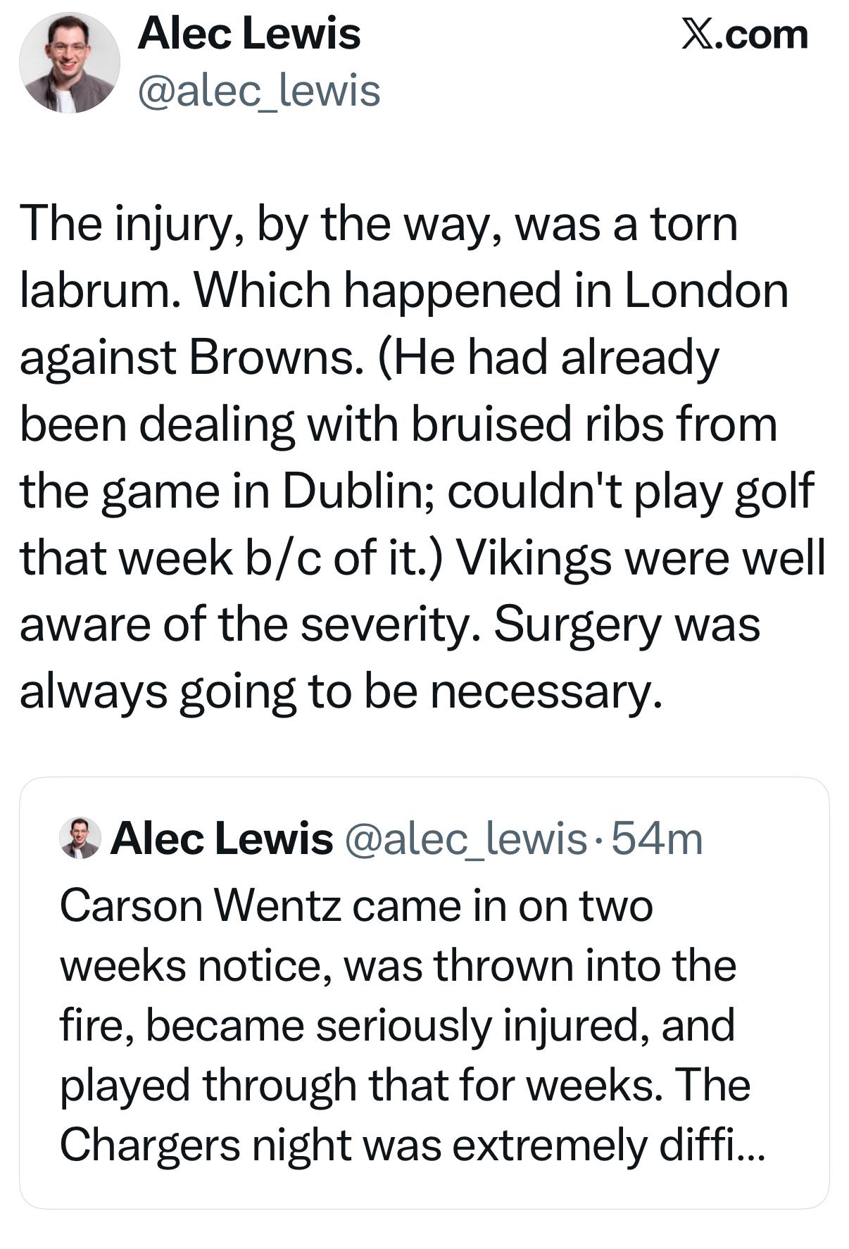Click the word "Chargers" in quoted tweet
This screenshot has height=1249, width=849.
click(150, 1145)
